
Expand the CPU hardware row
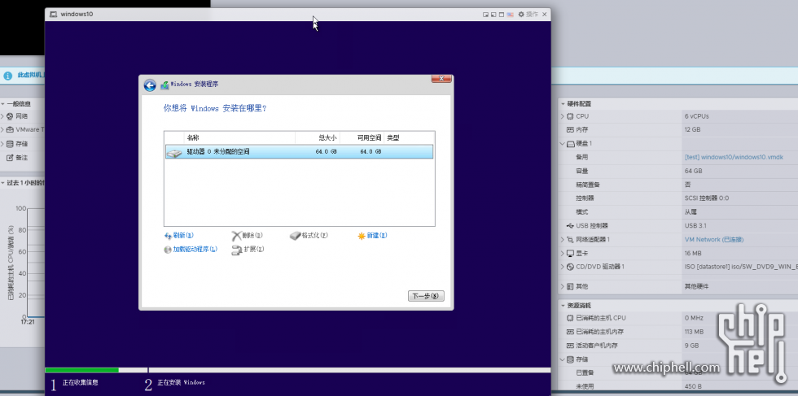563,116
